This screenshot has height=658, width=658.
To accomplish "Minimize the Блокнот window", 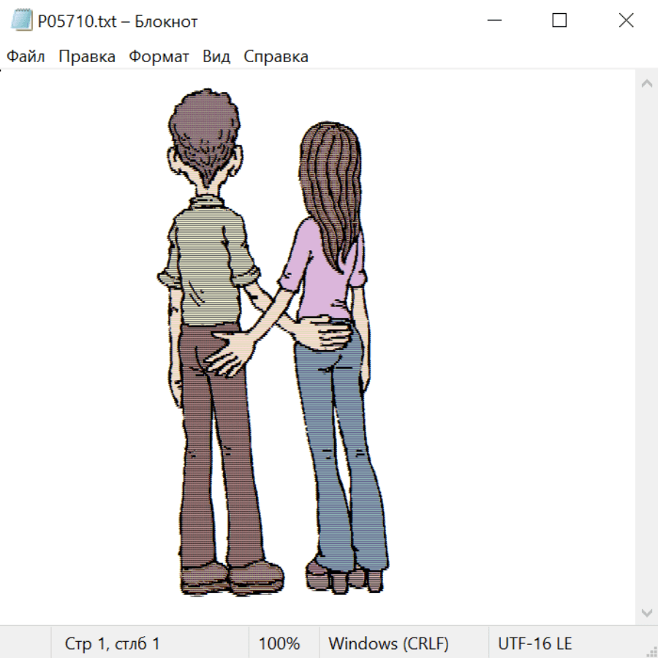I will (493, 21).
